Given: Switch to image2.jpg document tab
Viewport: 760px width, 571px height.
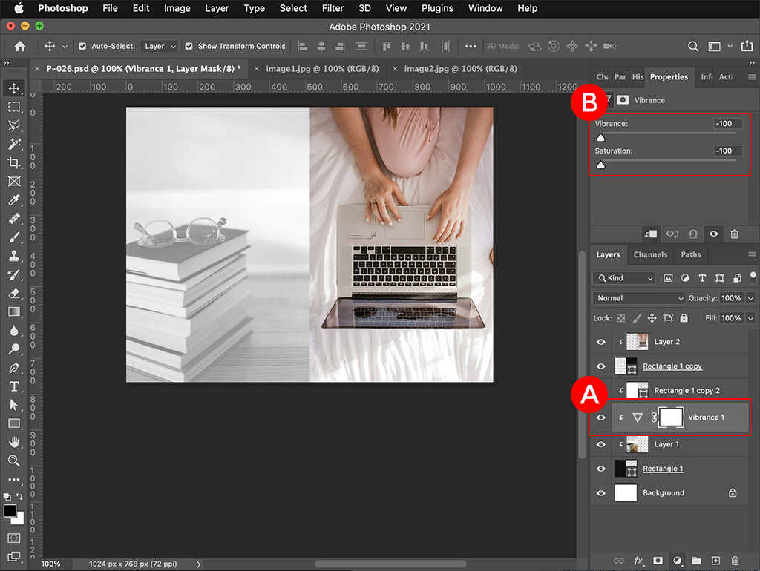Looking at the screenshot, I should [x=460, y=69].
